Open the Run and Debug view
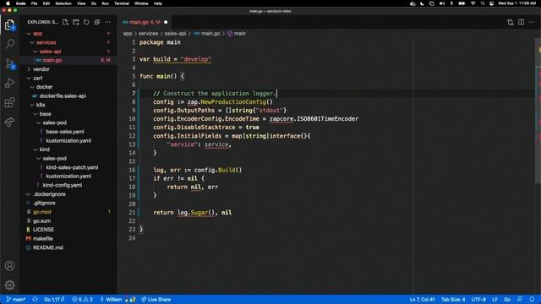Image resolution: width=541 pixels, height=304 pixels. coord(9,83)
